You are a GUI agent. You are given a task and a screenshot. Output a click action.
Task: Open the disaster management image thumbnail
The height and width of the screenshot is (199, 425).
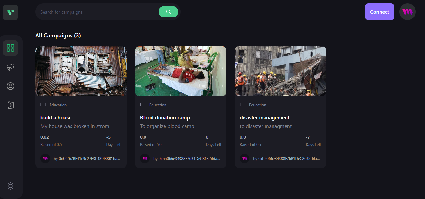(280, 71)
